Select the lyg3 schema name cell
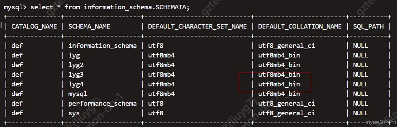 [x=76, y=74]
